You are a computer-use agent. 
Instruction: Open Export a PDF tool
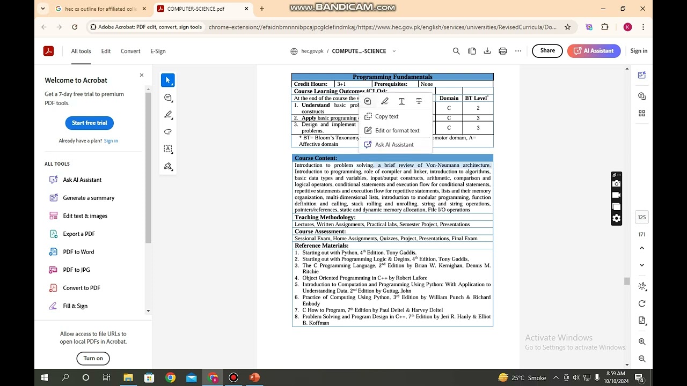coord(79,234)
